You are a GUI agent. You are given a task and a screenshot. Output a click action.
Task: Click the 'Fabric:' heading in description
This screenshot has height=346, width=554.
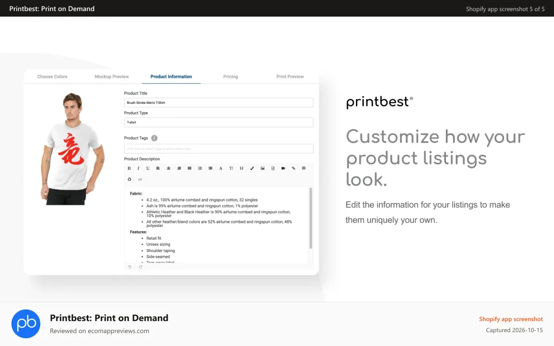point(136,194)
